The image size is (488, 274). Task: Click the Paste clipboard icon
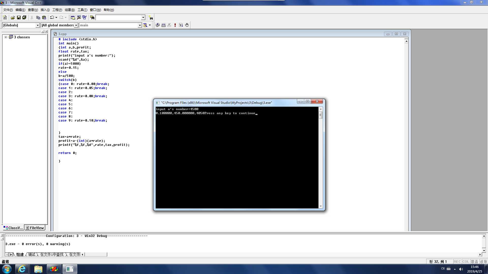click(x=44, y=18)
